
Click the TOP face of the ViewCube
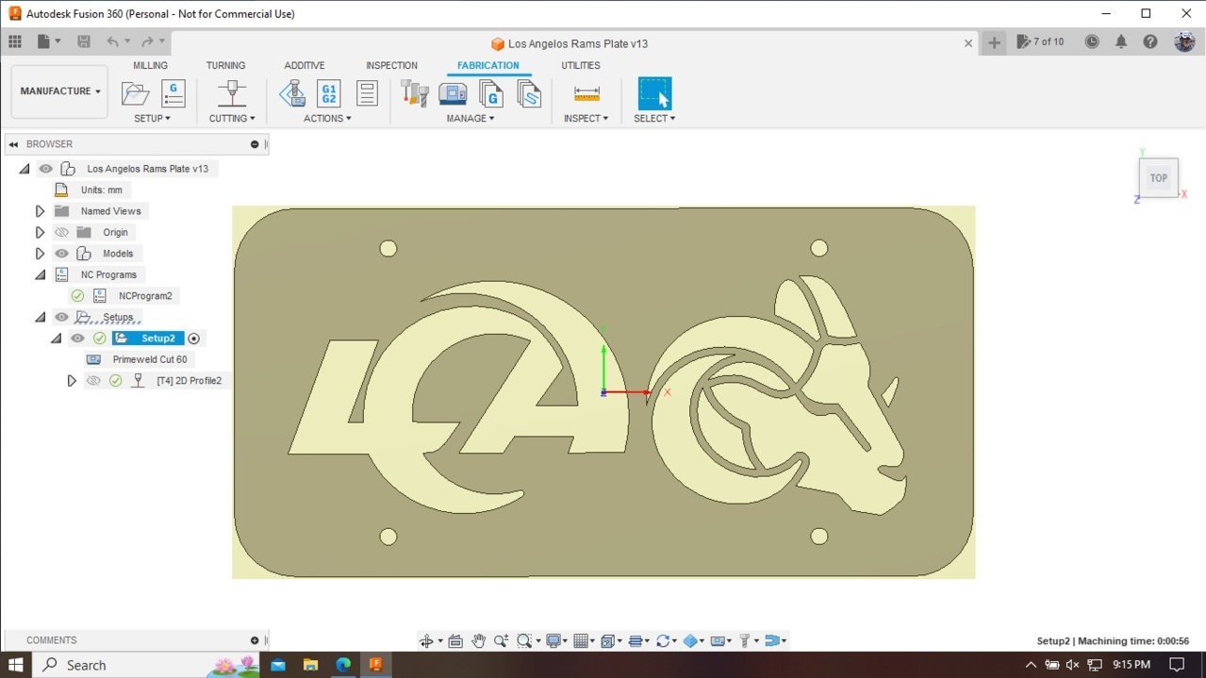pyautogui.click(x=1159, y=178)
